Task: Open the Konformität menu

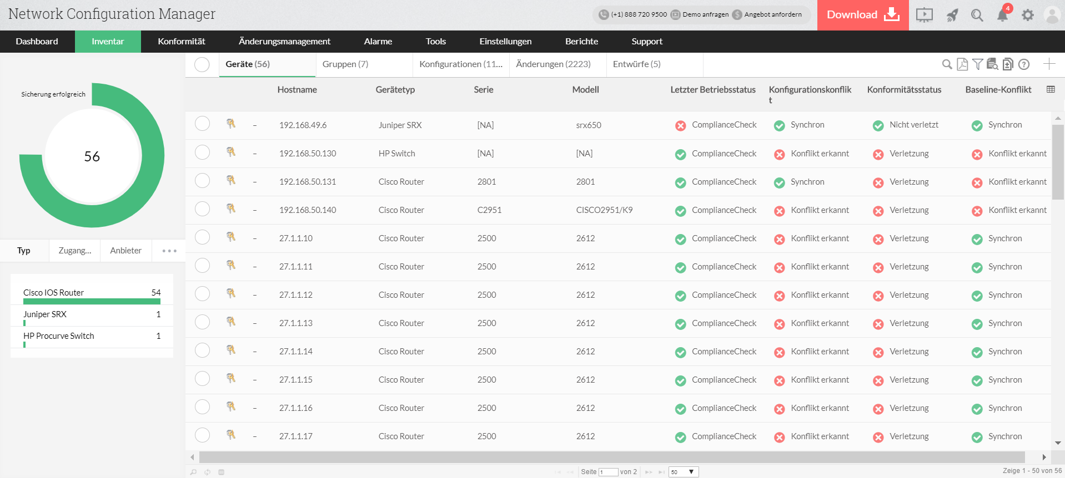Action: click(182, 42)
